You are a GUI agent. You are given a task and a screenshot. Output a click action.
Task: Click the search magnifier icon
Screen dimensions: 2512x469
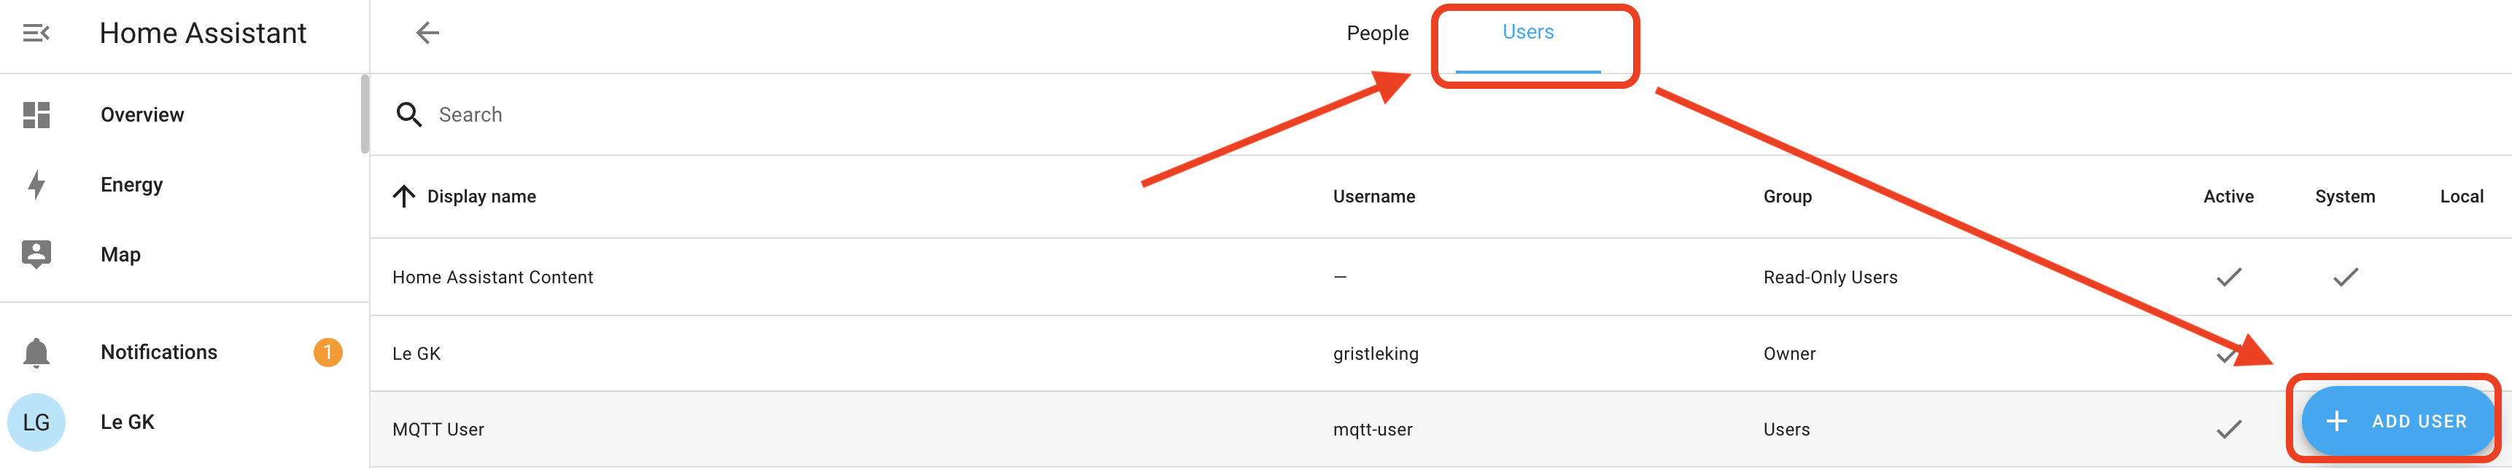pos(408,115)
